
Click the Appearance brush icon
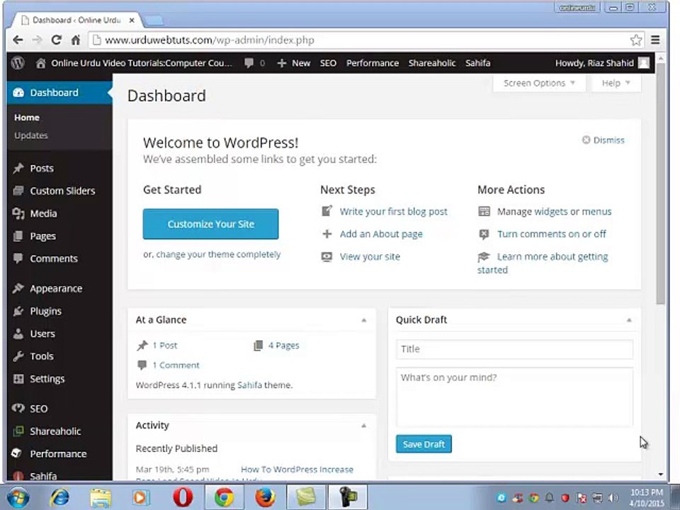point(18,288)
